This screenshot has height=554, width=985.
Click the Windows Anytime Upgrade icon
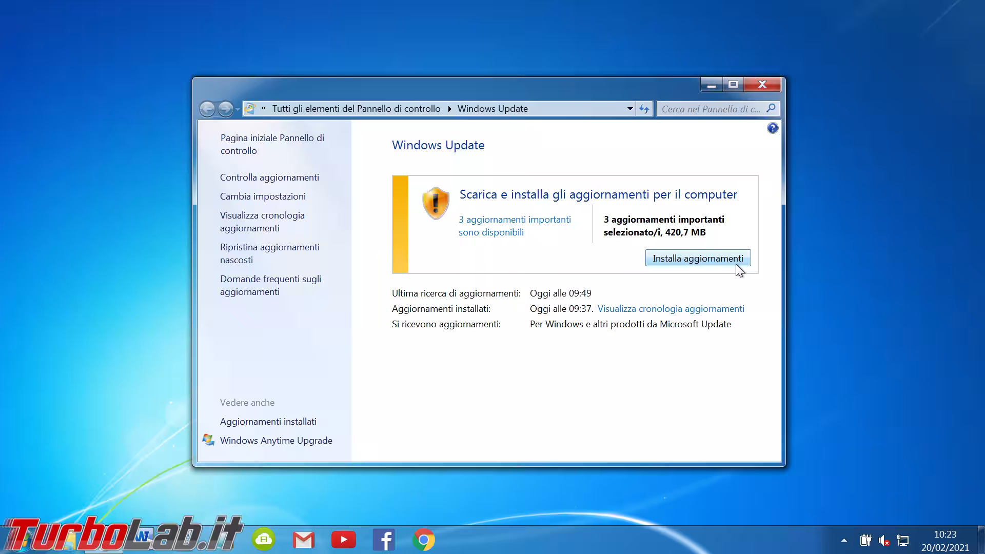[208, 440]
